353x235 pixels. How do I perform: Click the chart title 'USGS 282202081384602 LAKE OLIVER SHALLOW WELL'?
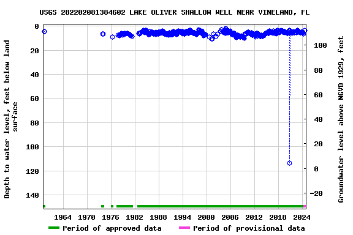tap(136, 12)
